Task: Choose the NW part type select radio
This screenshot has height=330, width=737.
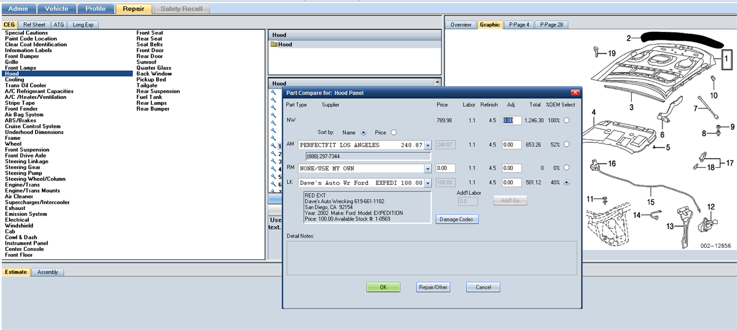Action: point(566,121)
